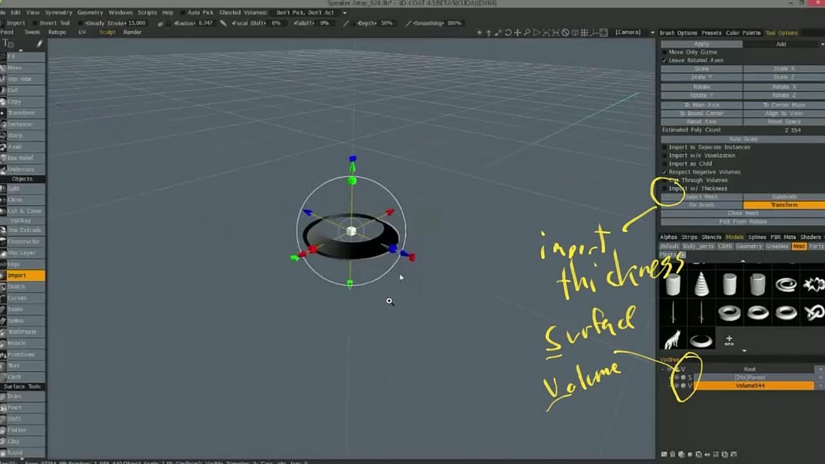The width and height of the screenshot is (825, 464).
Task: Select the ToothPaste tool
Action: [x=23, y=332]
